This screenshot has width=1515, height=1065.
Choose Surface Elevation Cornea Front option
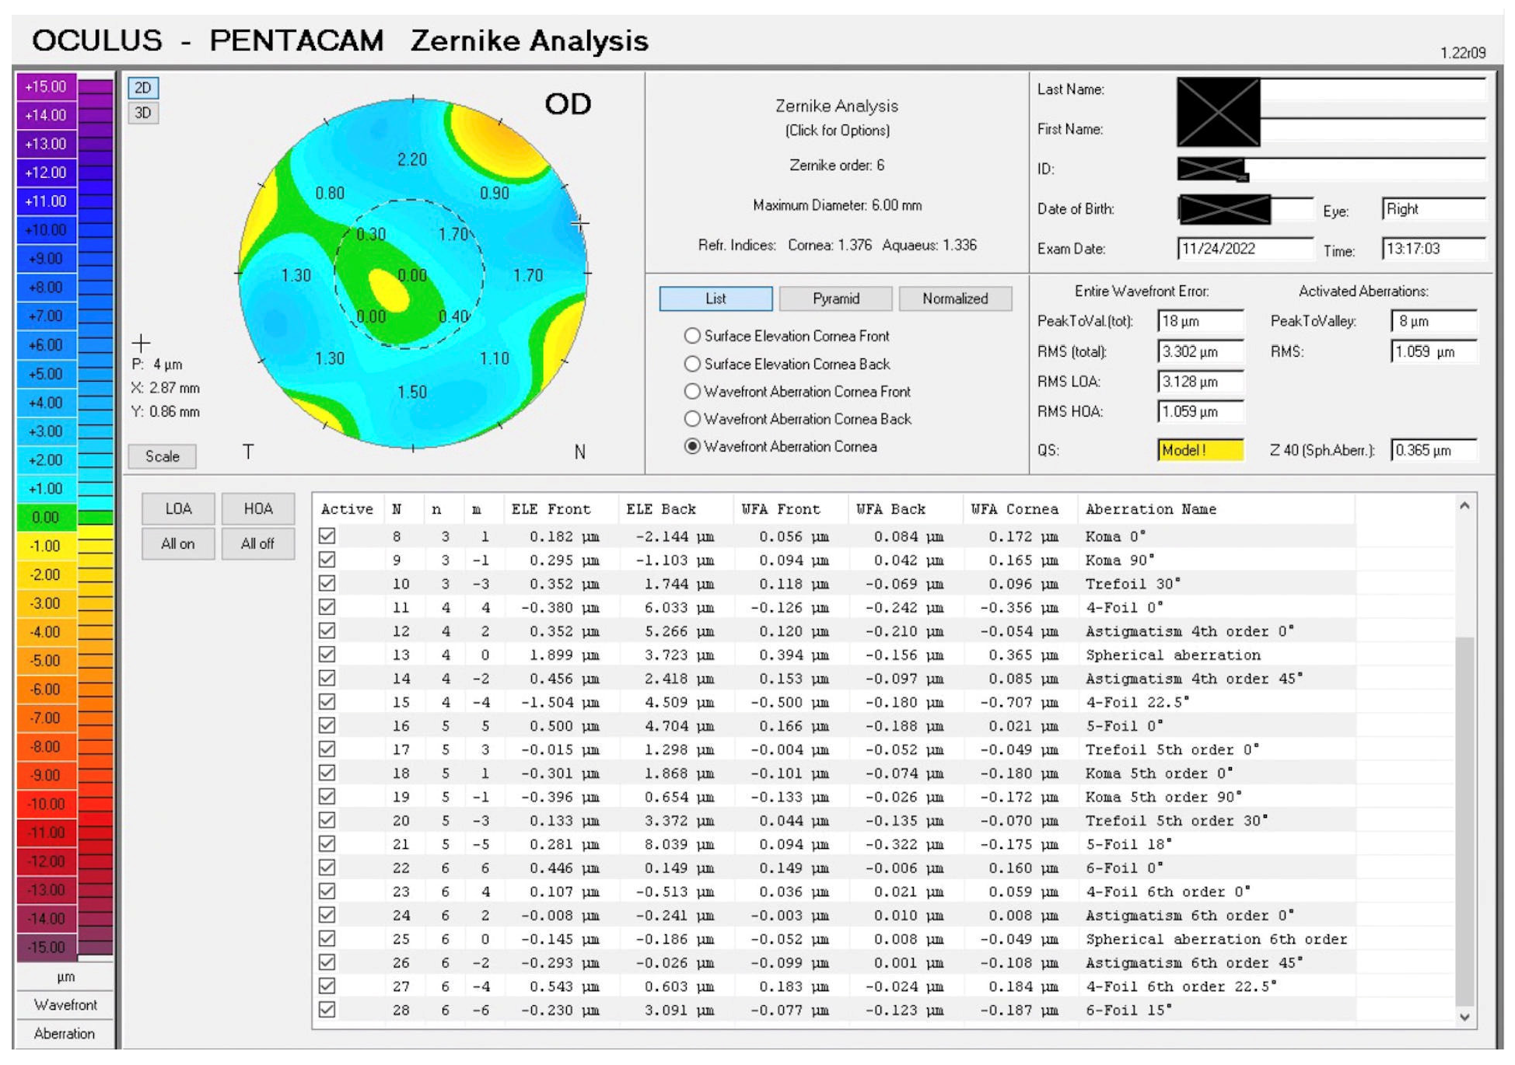coord(691,336)
